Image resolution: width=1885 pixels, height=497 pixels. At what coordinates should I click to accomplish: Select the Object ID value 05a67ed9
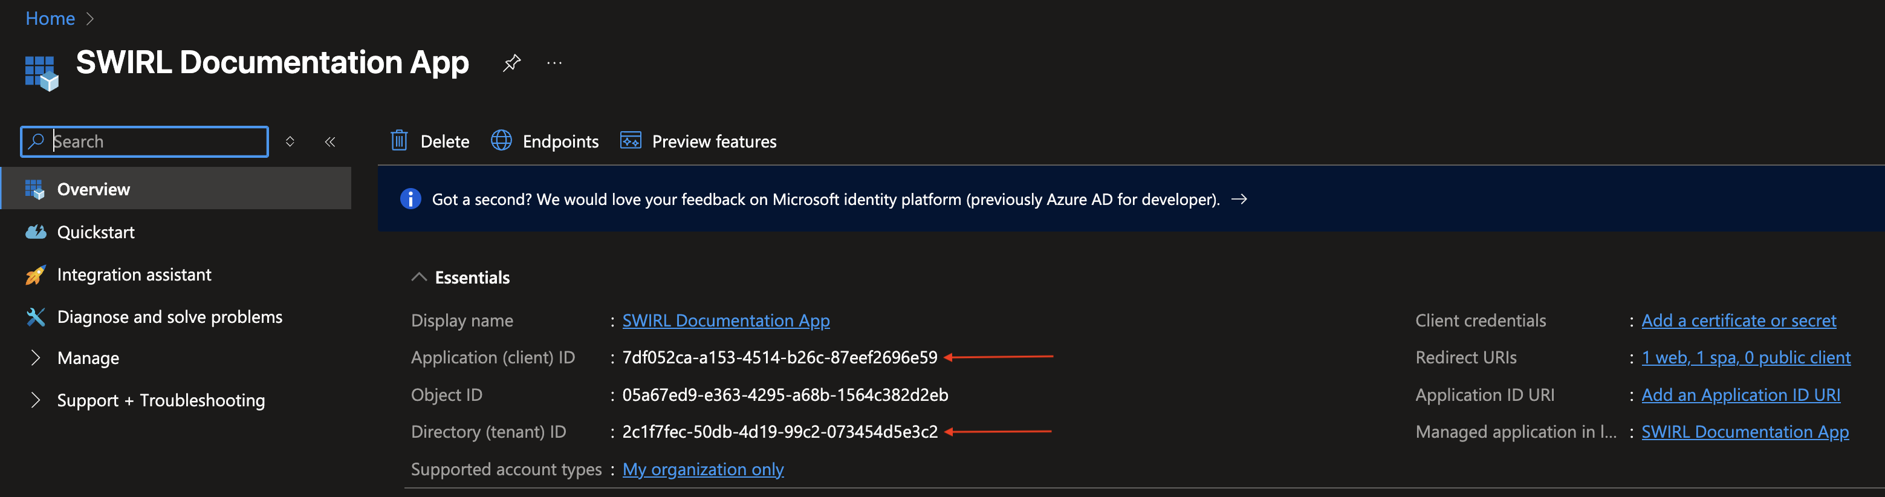tap(785, 395)
